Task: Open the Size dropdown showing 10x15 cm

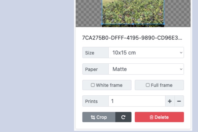Action: (x=146, y=52)
